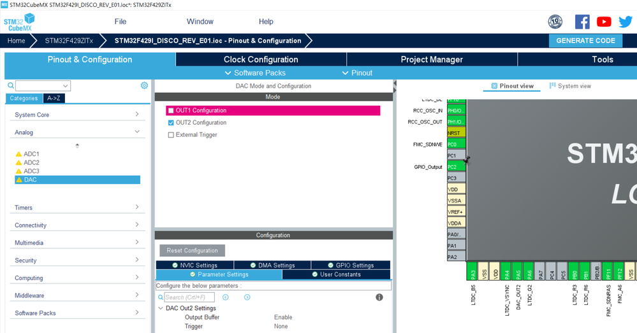The image size is (637, 333).
Task: Select the PA3 pin on the chip
Action: point(472,271)
